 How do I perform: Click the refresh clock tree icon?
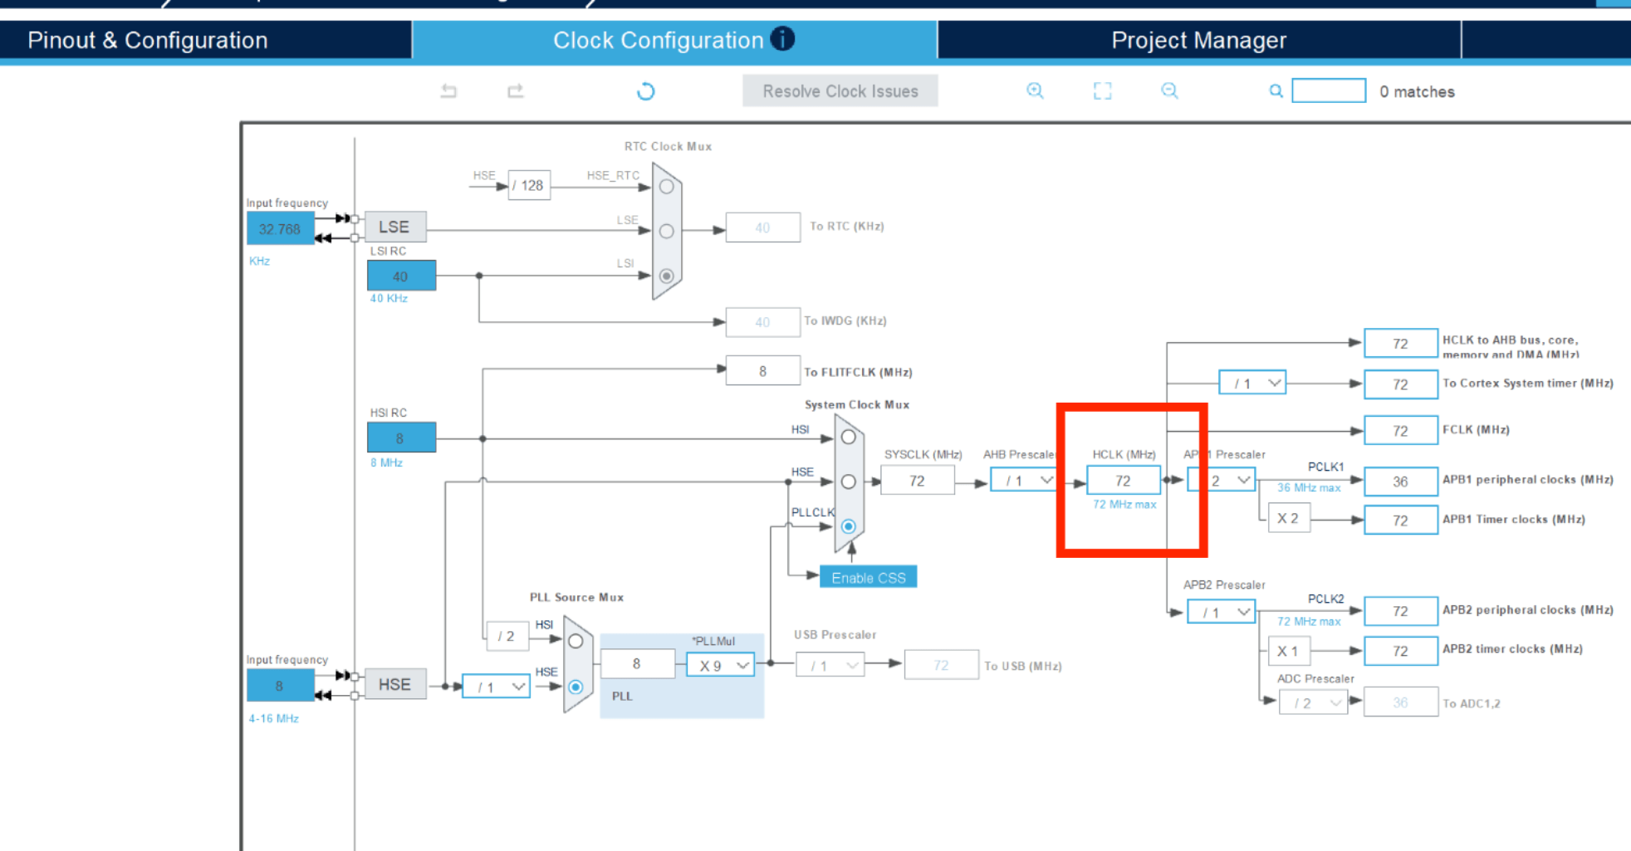645,91
